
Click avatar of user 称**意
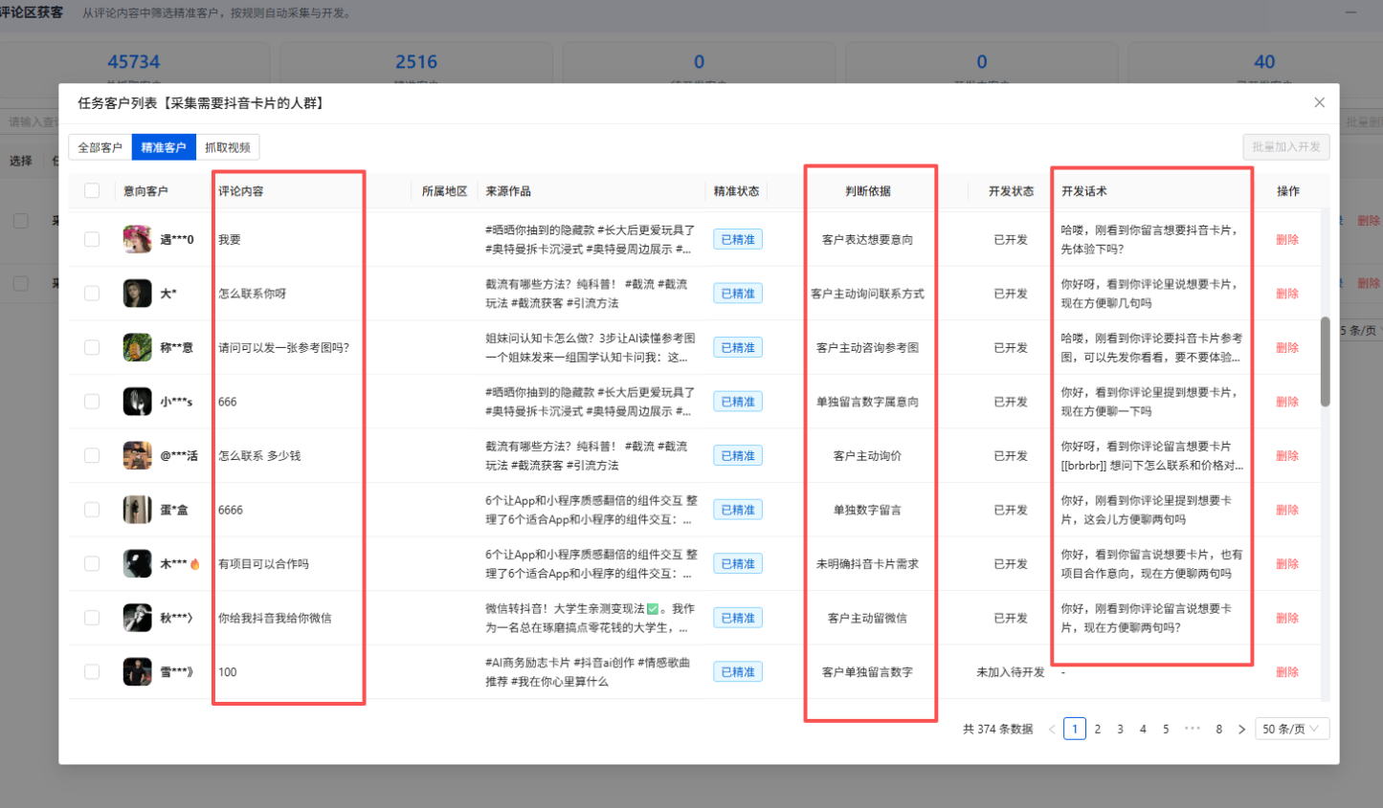[137, 347]
